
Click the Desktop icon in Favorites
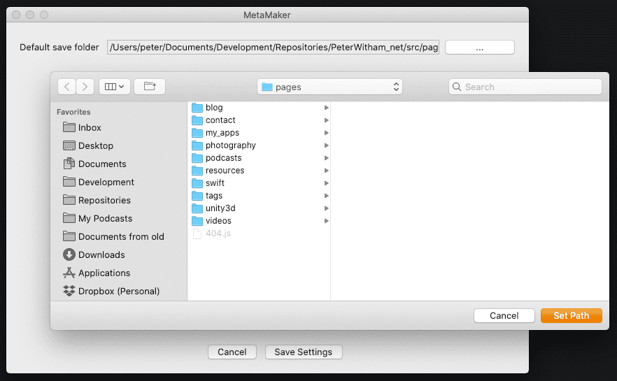click(69, 145)
